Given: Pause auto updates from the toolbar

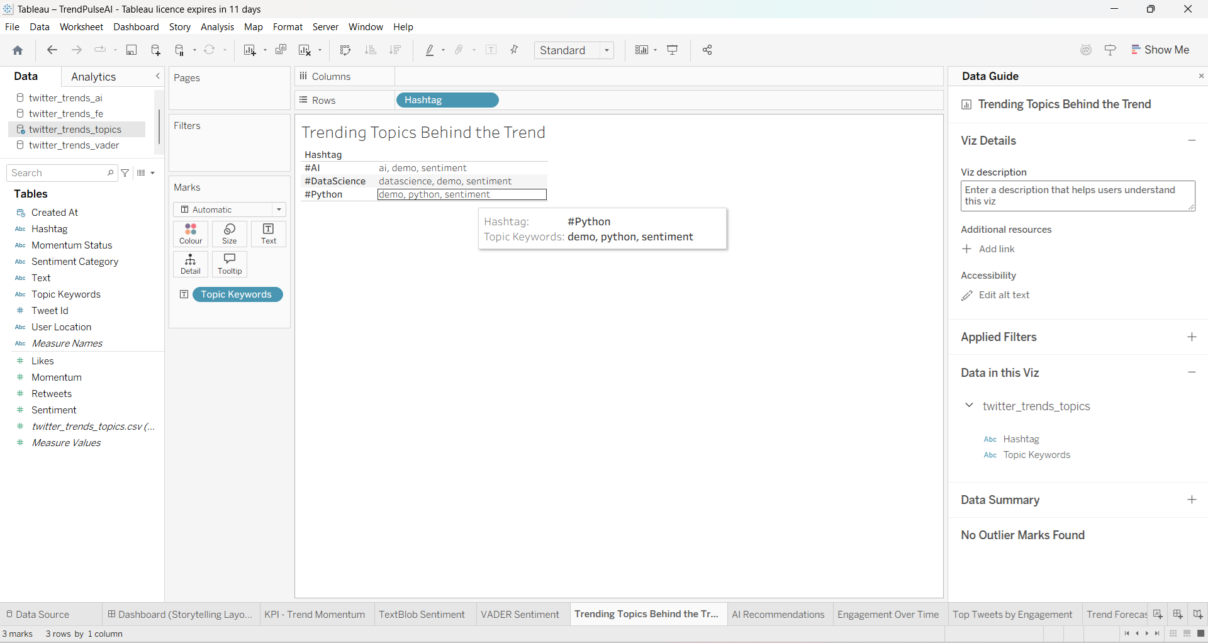Looking at the screenshot, I should click(180, 50).
